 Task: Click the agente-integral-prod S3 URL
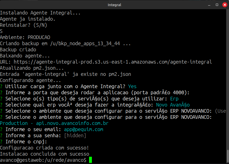tap(113, 62)
